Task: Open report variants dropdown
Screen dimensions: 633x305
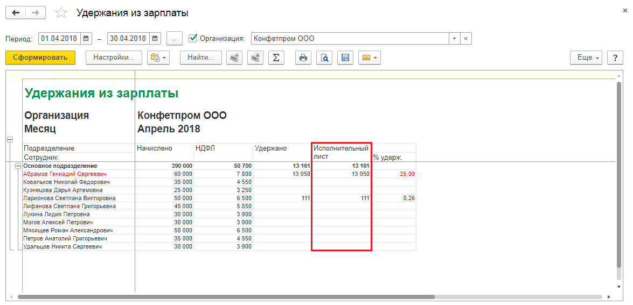Action: pos(158,58)
